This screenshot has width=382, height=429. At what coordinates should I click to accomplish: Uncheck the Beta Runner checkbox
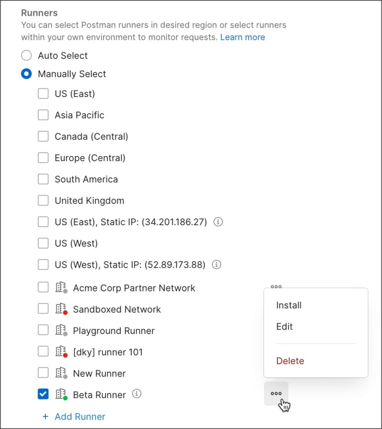click(43, 394)
